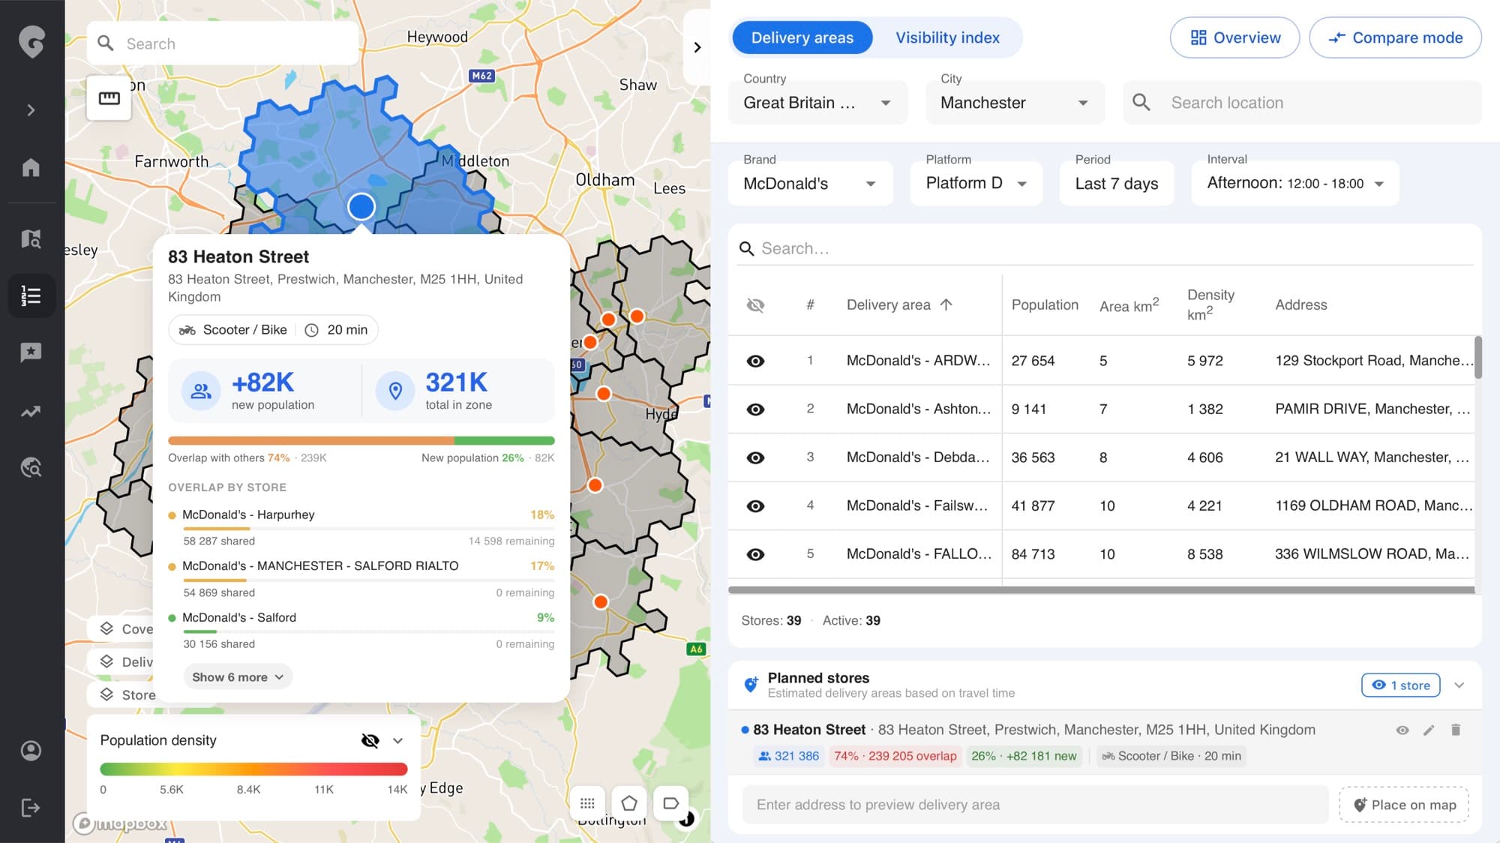The image size is (1500, 843).
Task: Open the Home icon in sidebar
Action: (x=31, y=167)
